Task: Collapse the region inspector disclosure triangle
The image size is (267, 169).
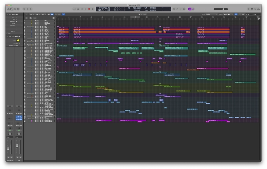Action: pos(7,14)
